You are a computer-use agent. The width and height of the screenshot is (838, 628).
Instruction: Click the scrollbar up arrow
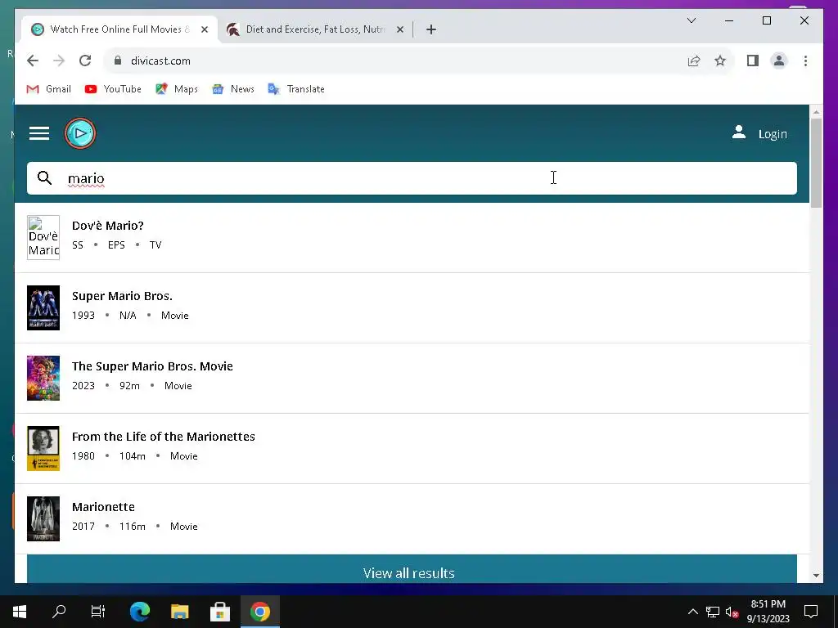click(816, 112)
